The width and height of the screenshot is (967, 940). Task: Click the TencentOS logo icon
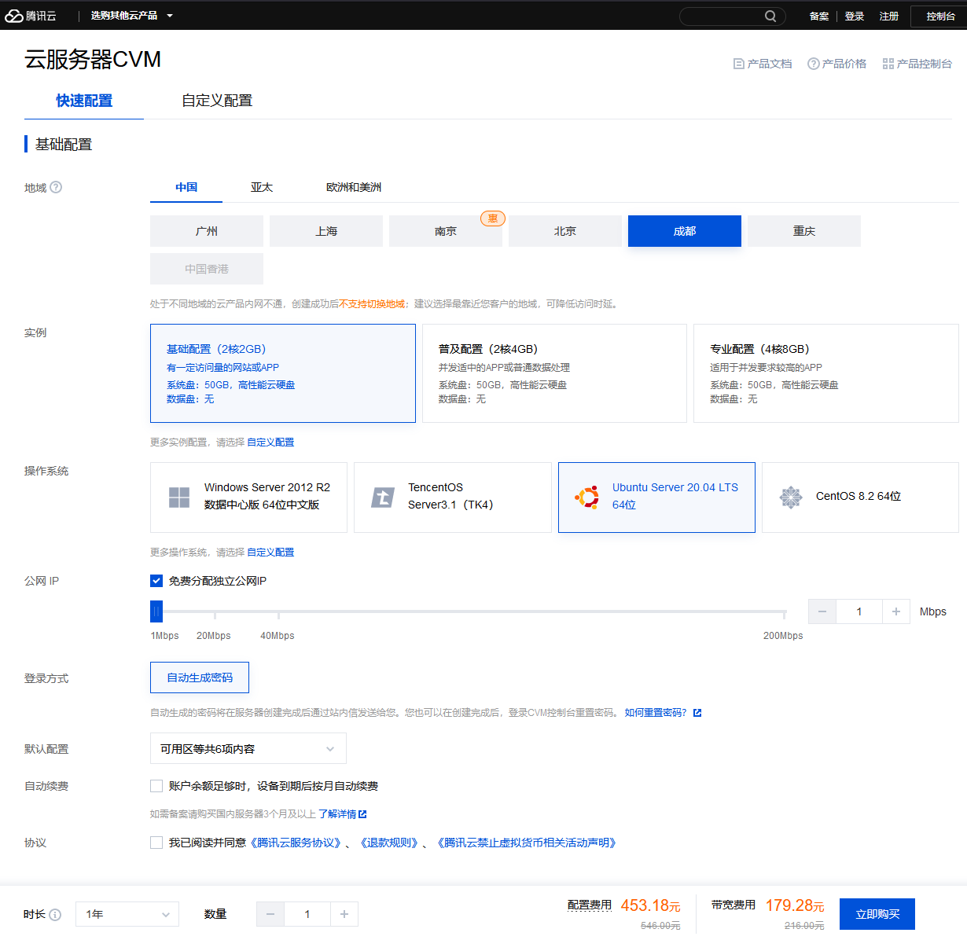(383, 498)
